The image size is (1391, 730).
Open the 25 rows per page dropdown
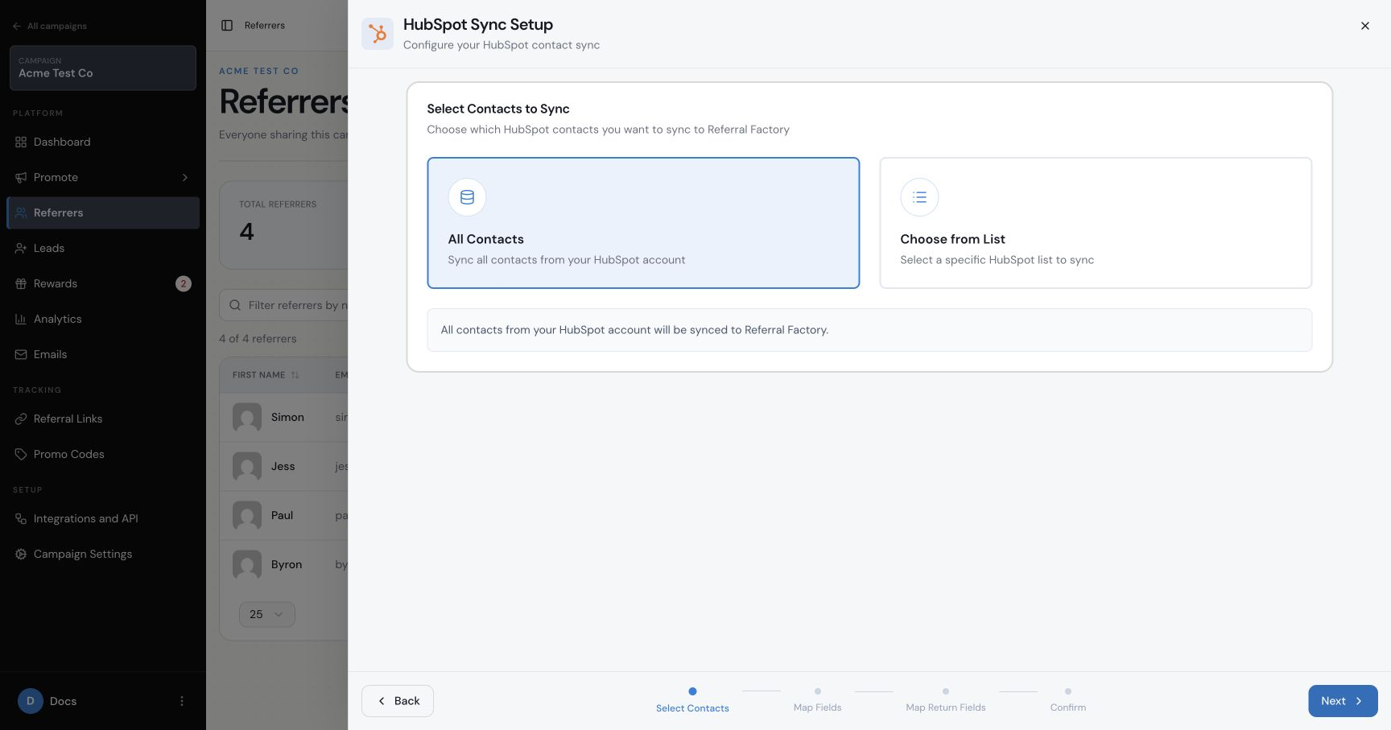tap(267, 614)
